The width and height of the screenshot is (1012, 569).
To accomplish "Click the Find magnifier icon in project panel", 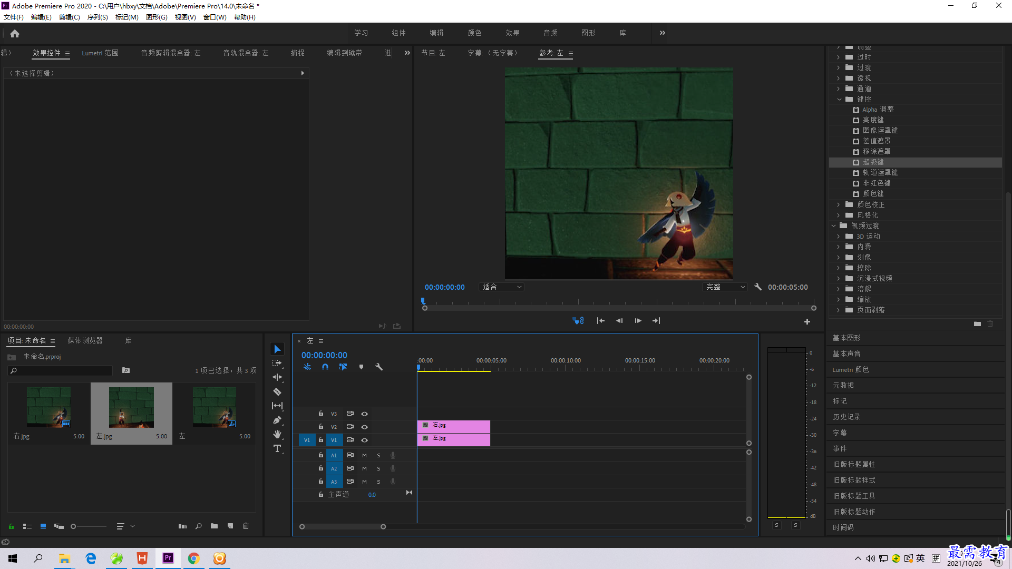I will pos(199,526).
